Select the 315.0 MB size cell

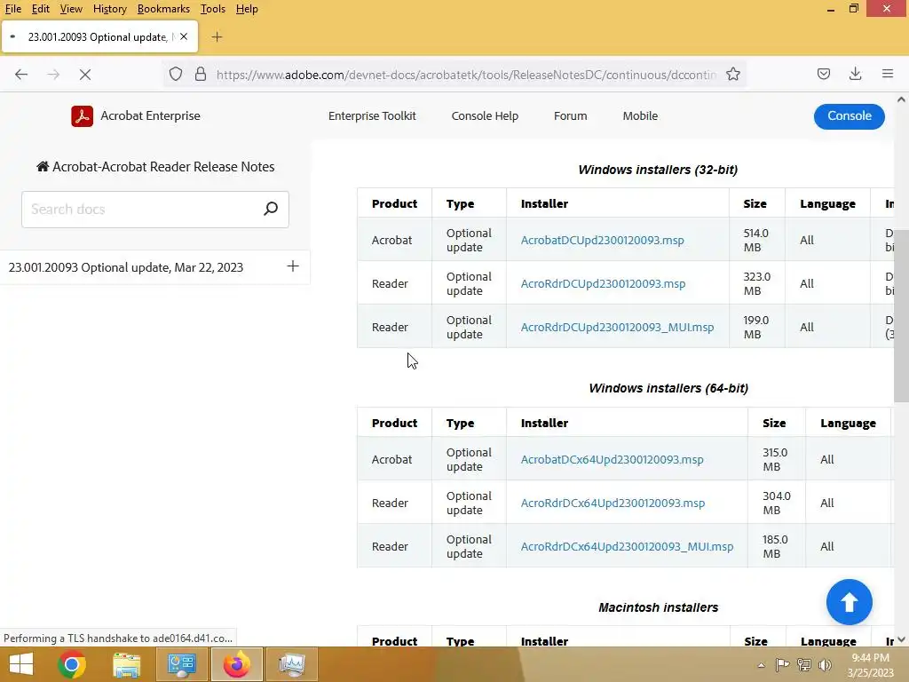776,459
